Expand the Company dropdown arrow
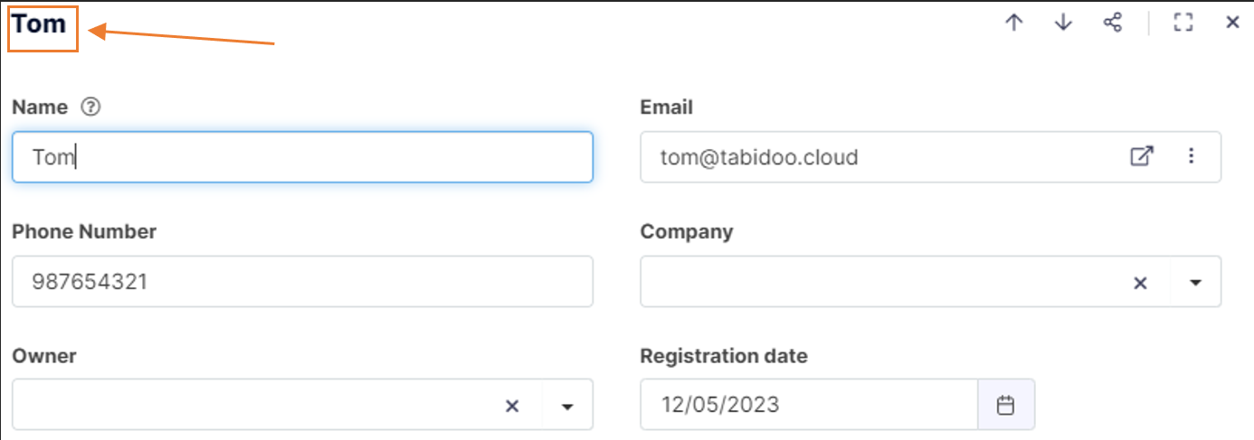This screenshot has width=1254, height=440. pos(1195,283)
